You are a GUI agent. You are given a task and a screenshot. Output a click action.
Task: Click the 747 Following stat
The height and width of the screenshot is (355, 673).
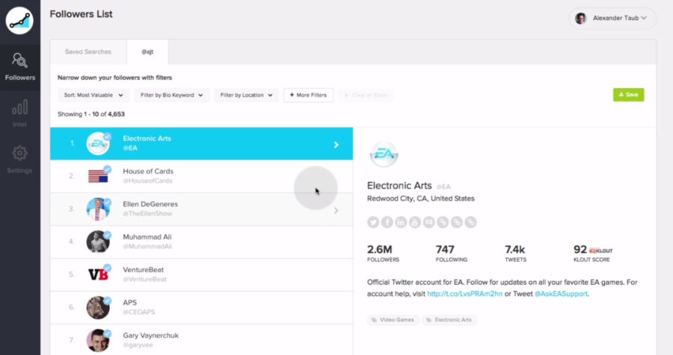[451, 253]
